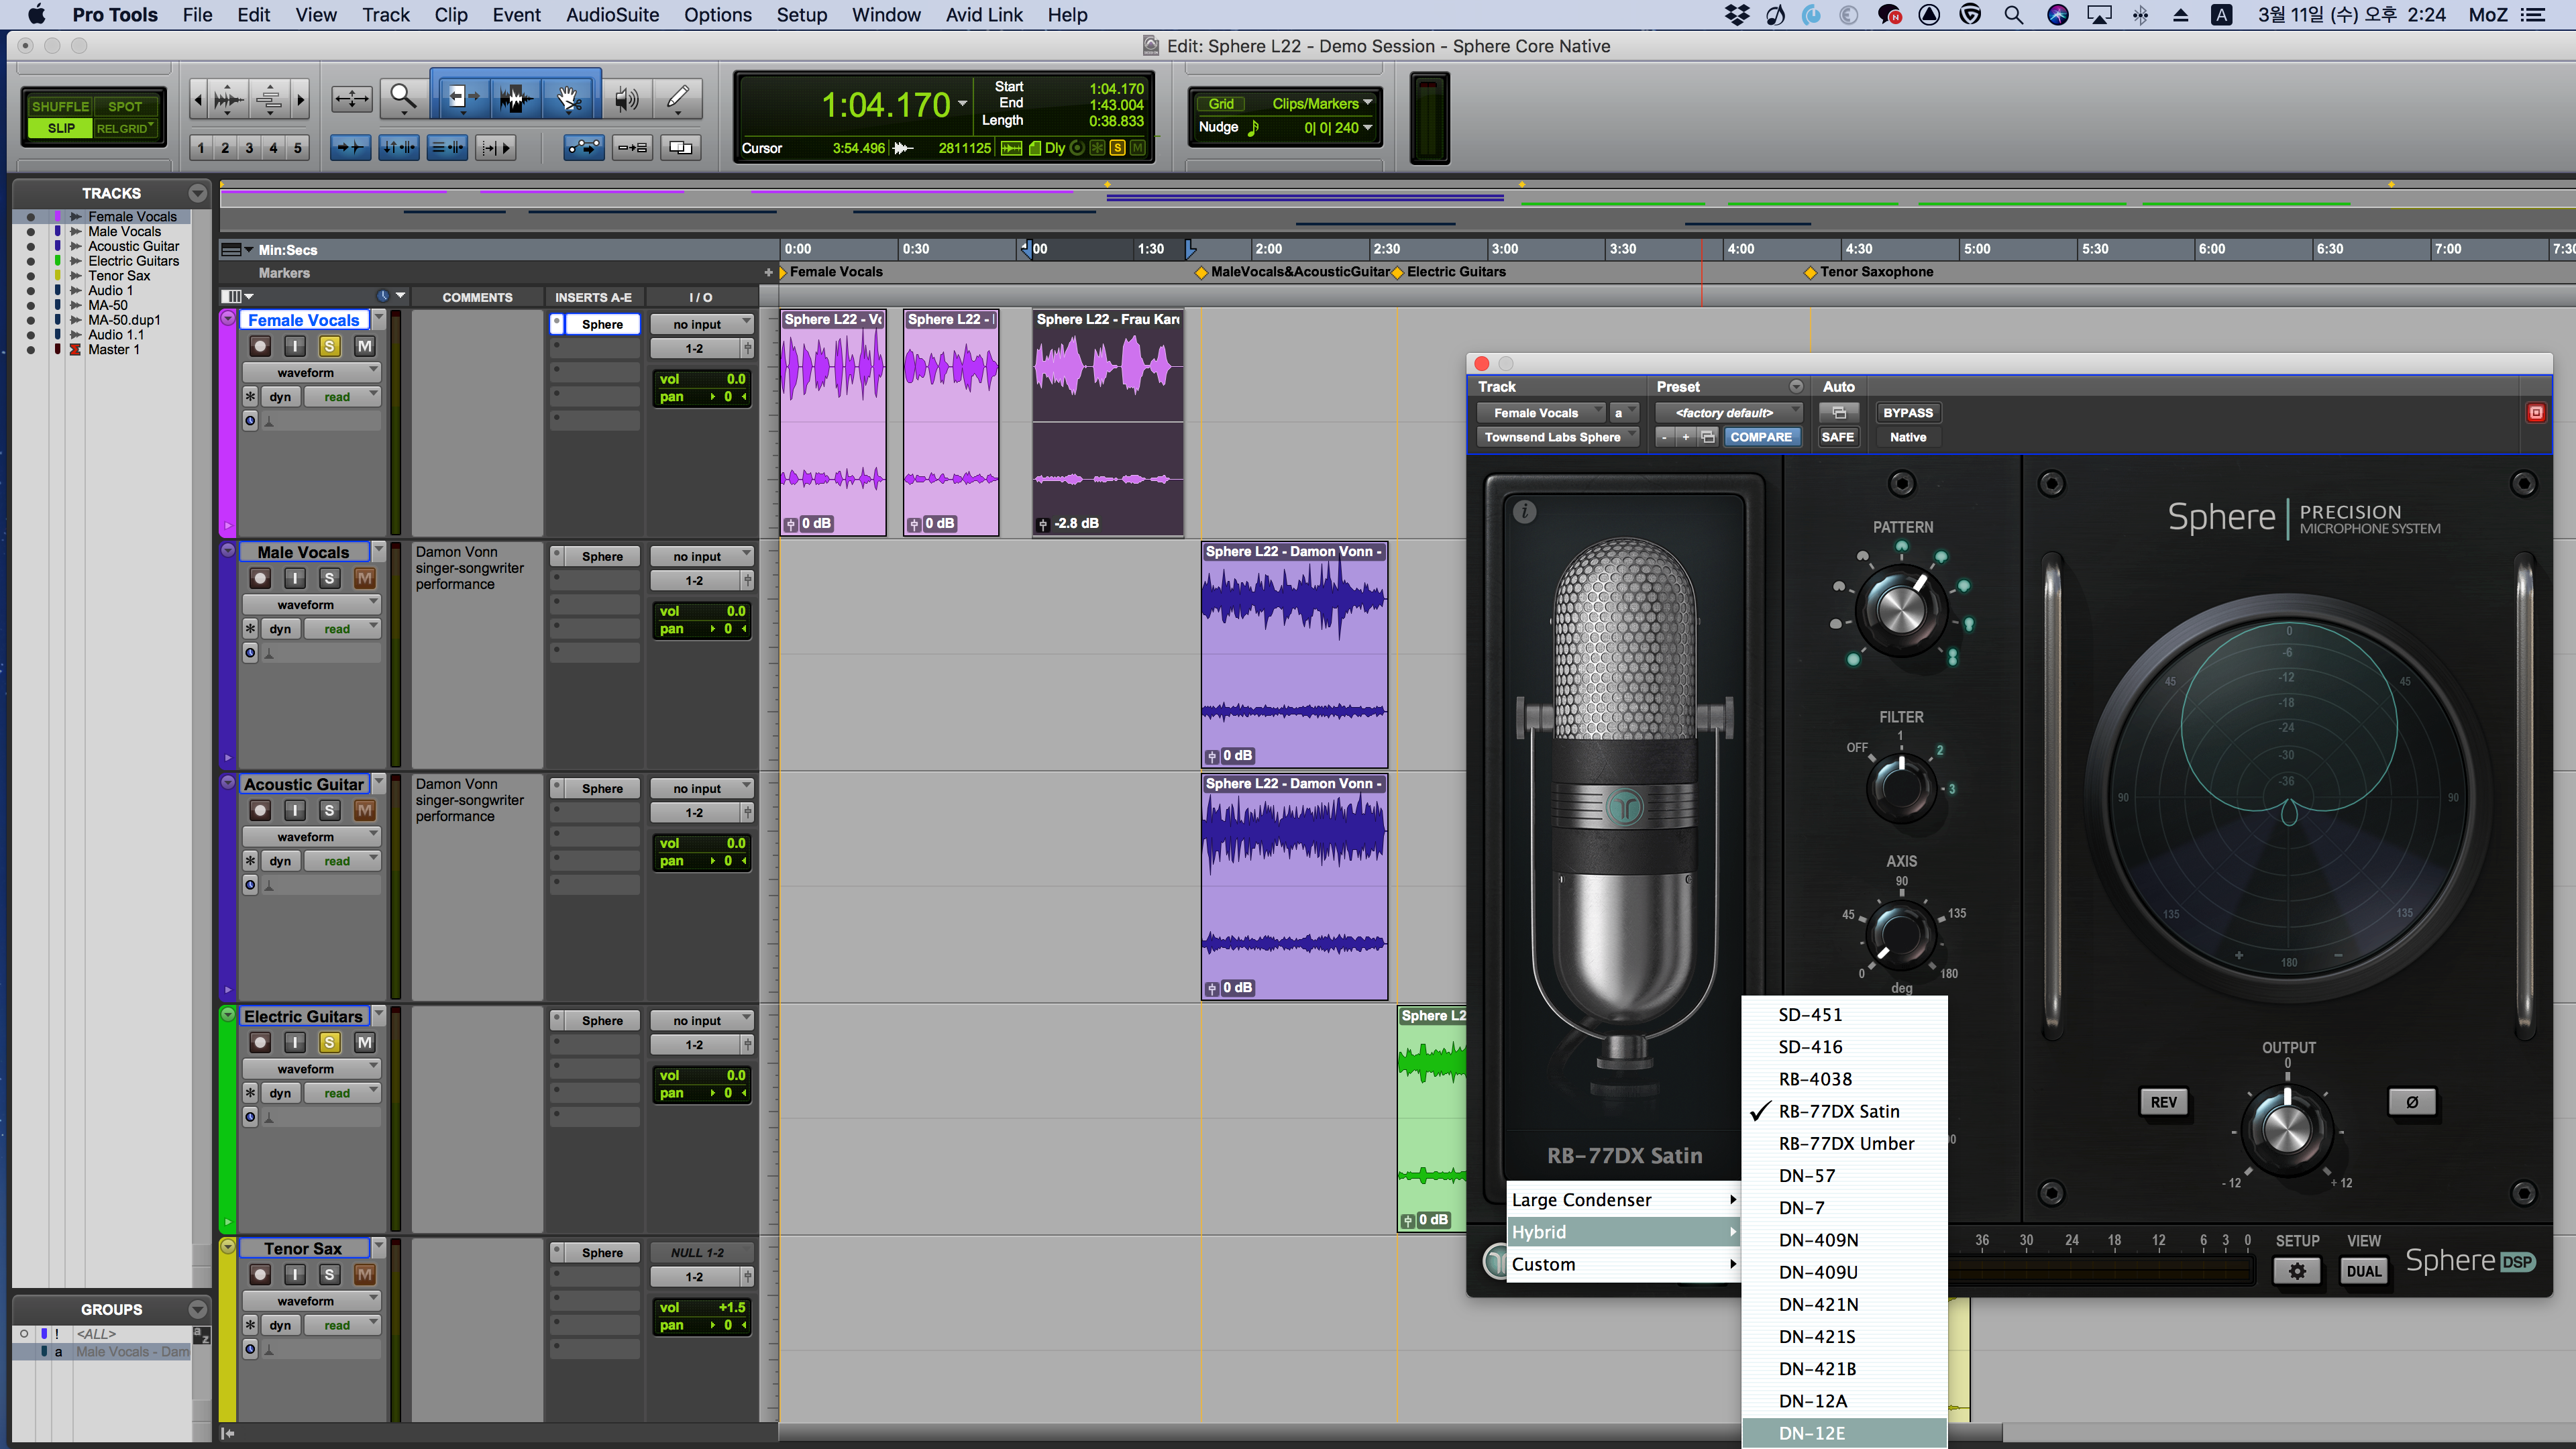Open Male Vocals waveform view selector
The image size is (2576, 1449).
pos(311,604)
